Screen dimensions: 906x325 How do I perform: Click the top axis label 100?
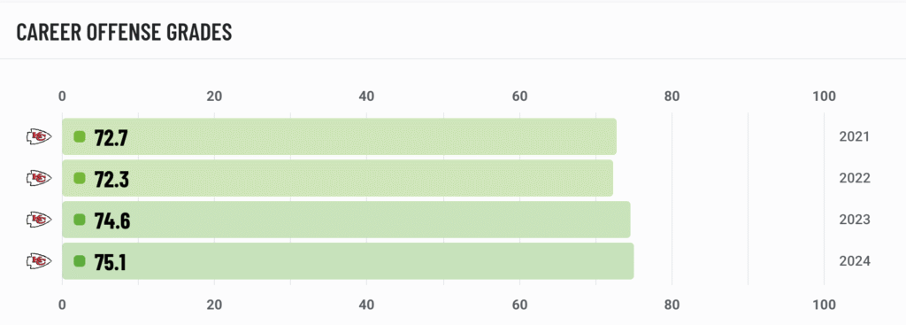[x=824, y=97]
